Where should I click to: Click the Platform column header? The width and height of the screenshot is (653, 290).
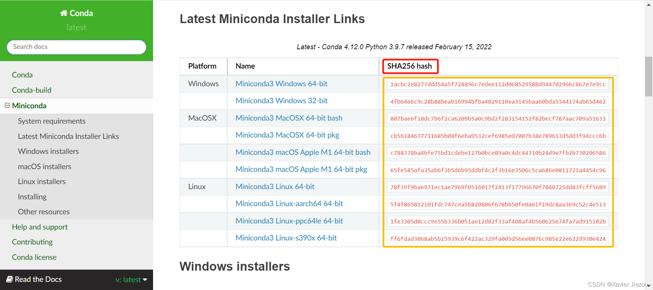(x=202, y=66)
